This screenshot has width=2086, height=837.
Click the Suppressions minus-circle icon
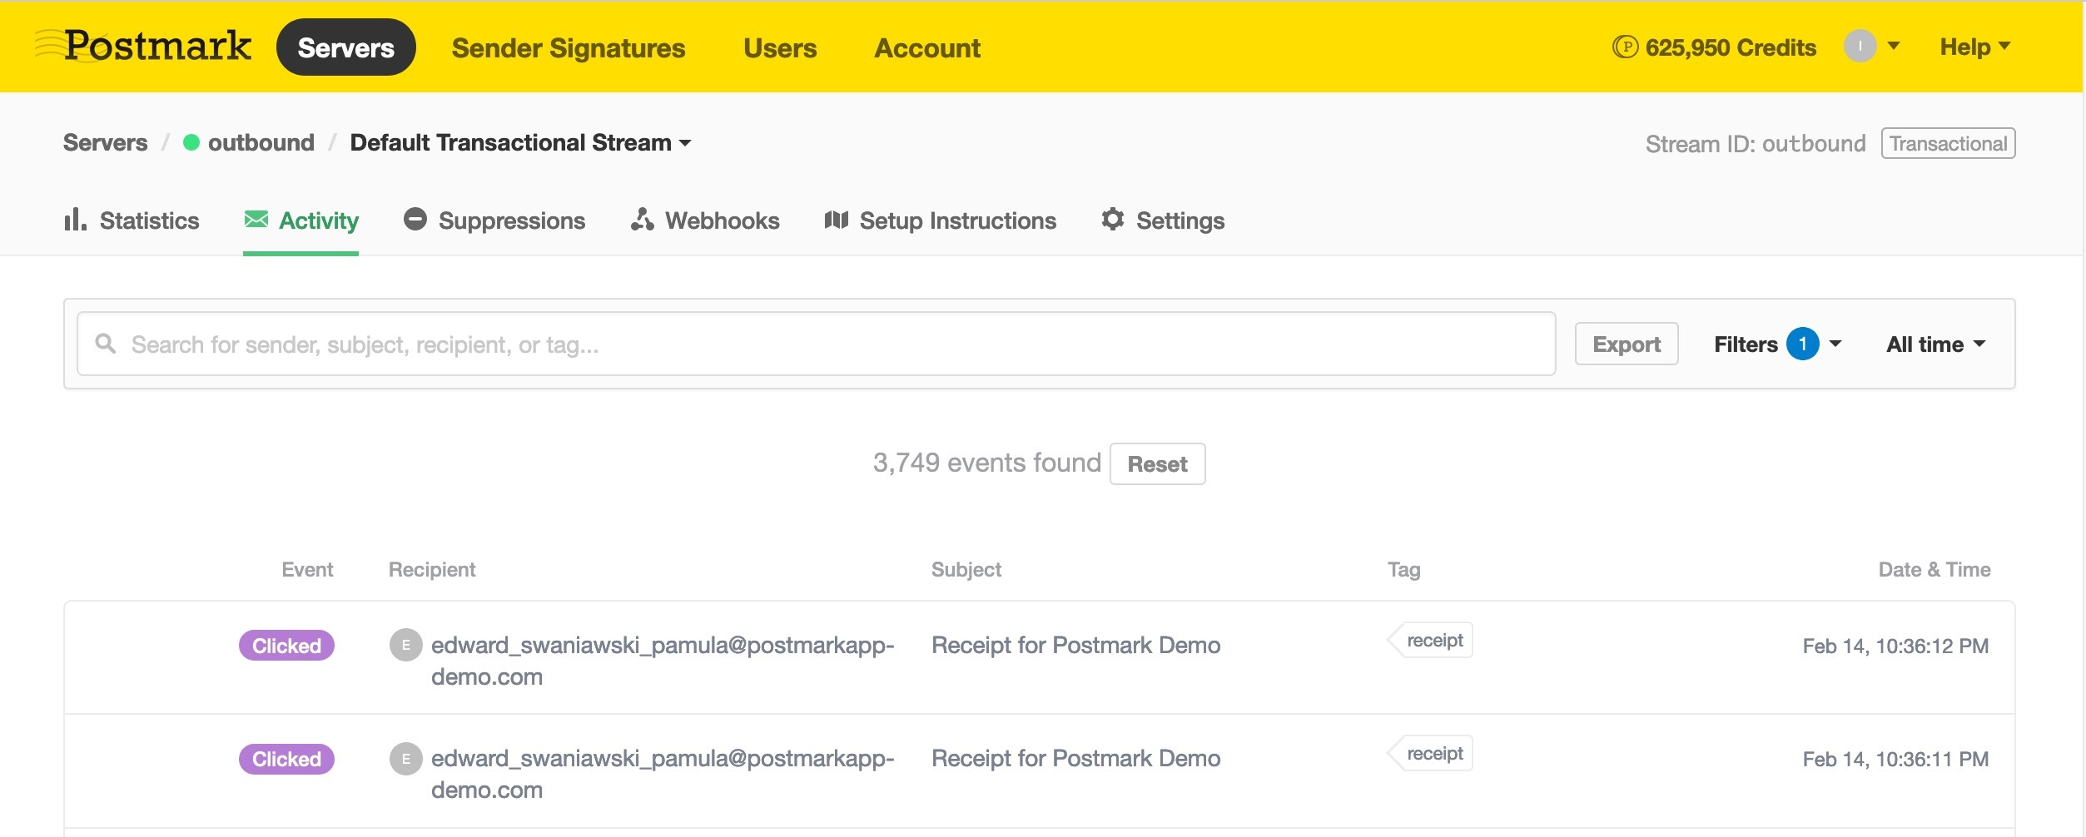click(415, 220)
